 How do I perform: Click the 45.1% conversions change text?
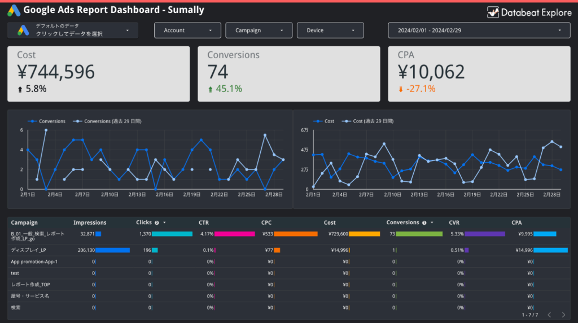(x=229, y=89)
